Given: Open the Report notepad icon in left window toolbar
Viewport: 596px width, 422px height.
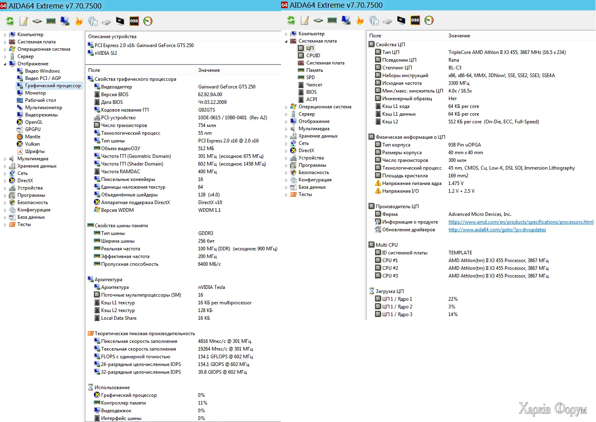Looking at the screenshot, I should pyautogui.click(x=24, y=21).
